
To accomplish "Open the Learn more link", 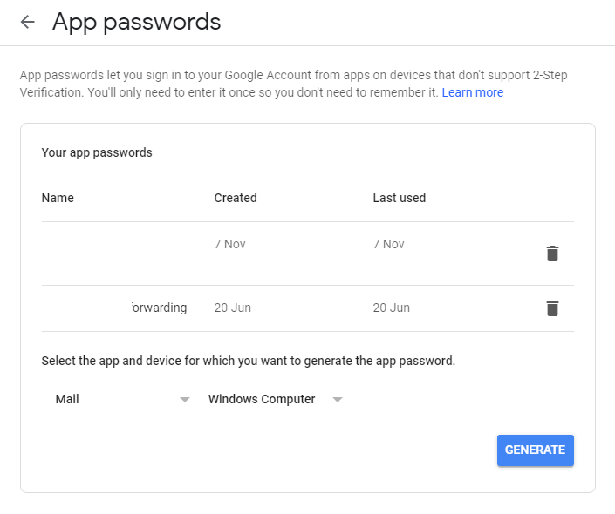I will tap(473, 92).
